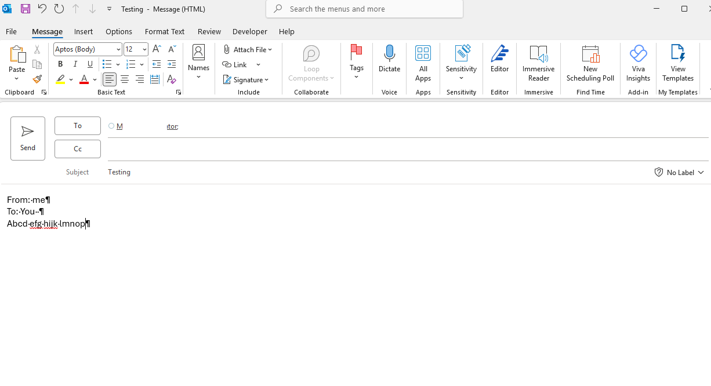Image resolution: width=711 pixels, height=386 pixels.
Task: Align text to the right
Action: pyautogui.click(x=140, y=79)
